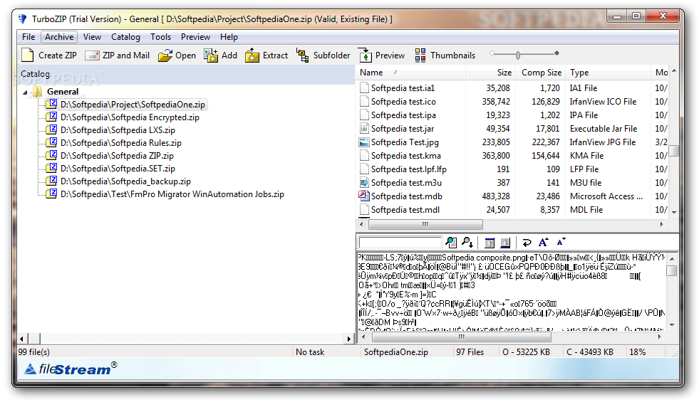This screenshot has height=402, width=699.
Task: Select D:\Softpedia\Project\SoftpediaOne.zip in the catalog
Action: [133, 105]
